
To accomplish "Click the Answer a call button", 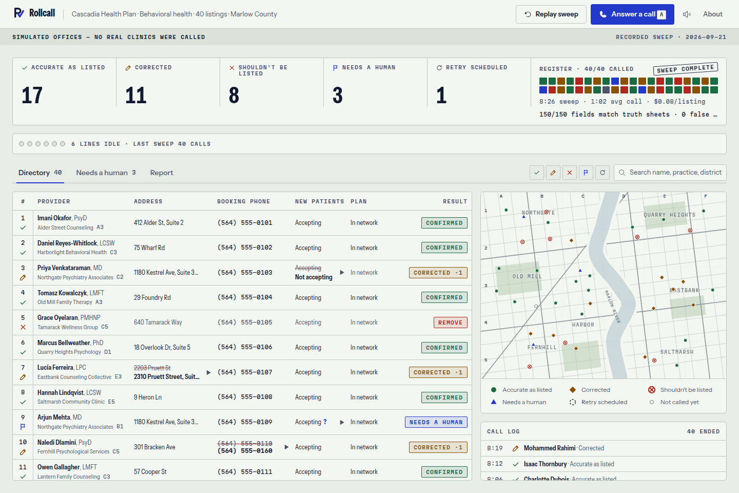I will coord(632,14).
